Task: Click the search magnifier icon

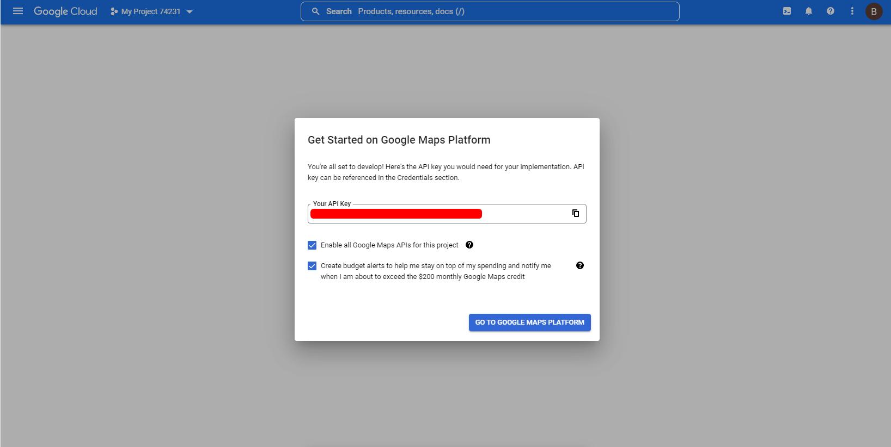Action: (315, 11)
